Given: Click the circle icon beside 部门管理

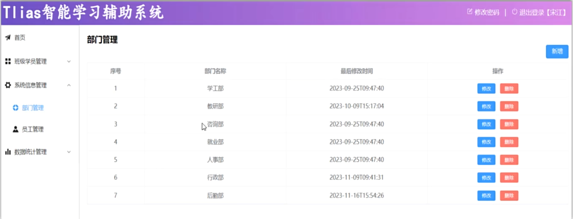Looking at the screenshot, I should coord(15,108).
